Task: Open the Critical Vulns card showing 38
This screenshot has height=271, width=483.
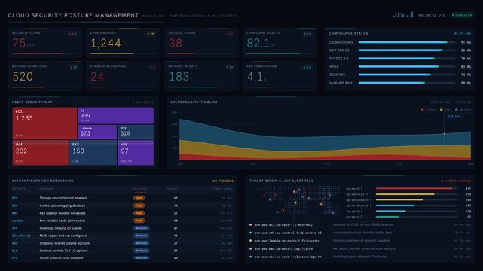Action: pos(201,43)
